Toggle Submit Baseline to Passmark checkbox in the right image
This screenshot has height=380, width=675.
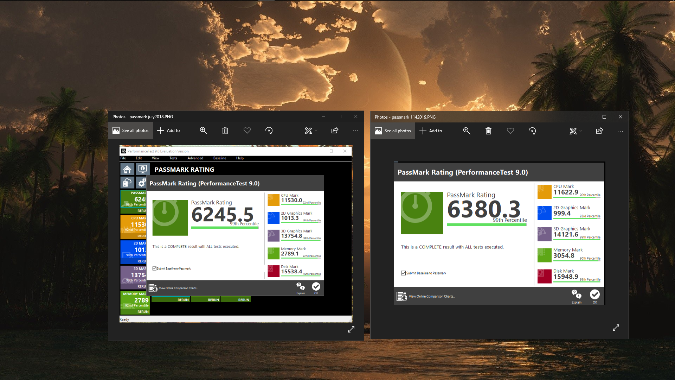click(403, 273)
